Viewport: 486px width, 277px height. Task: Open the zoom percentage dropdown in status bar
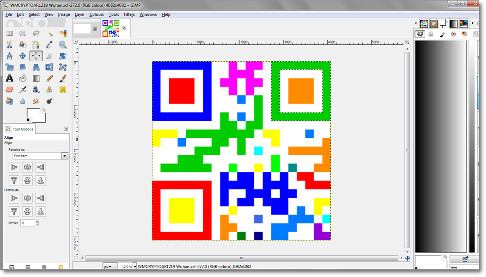pyautogui.click(x=135, y=267)
